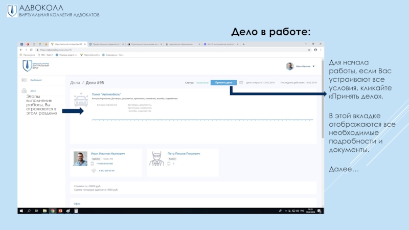This screenshot has height=230, width=409.
Task: Click the "Принять дело" button
Action: (x=223, y=82)
